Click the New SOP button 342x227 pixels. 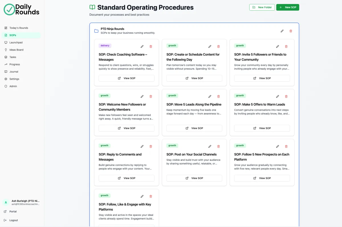288,7
